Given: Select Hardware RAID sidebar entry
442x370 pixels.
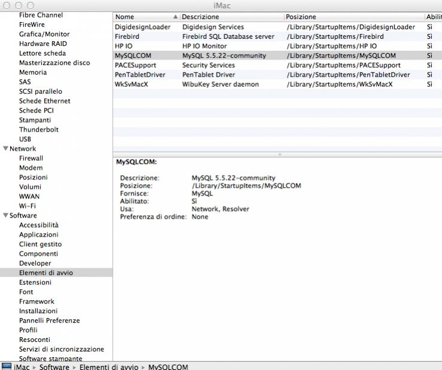Looking at the screenshot, I should click(43, 44).
